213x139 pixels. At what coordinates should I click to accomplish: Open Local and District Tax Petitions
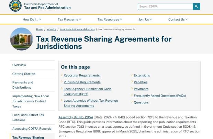click(x=28, y=117)
